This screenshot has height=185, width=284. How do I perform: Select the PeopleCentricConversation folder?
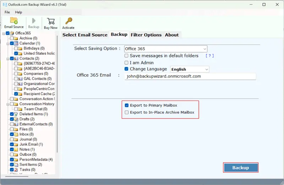[39, 89]
